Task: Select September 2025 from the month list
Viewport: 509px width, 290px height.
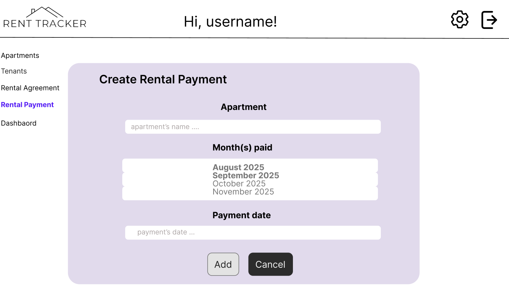Action: tap(246, 175)
